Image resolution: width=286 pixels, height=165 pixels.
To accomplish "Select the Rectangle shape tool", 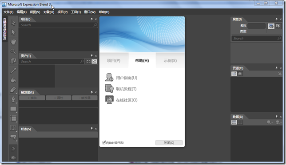I will pyautogui.click(x=13, y=109).
